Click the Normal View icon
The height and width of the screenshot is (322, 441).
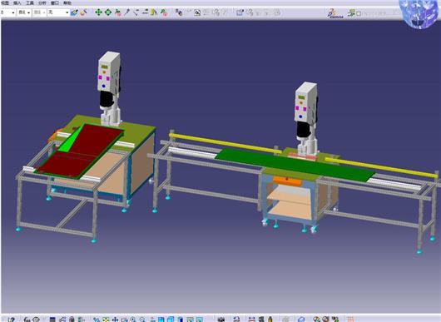(x=152, y=320)
